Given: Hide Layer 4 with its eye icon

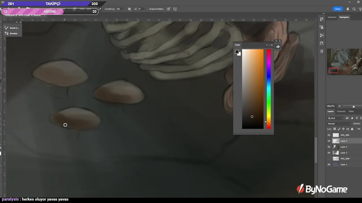Looking at the screenshot, I should [x=329, y=141].
